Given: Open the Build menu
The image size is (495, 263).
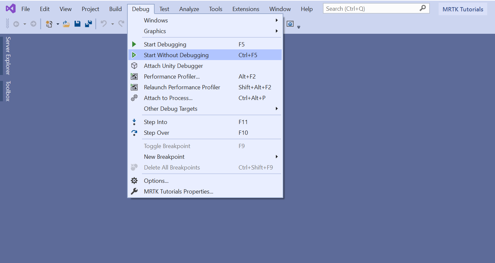Looking at the screenshot, I should tap(115, 9).
